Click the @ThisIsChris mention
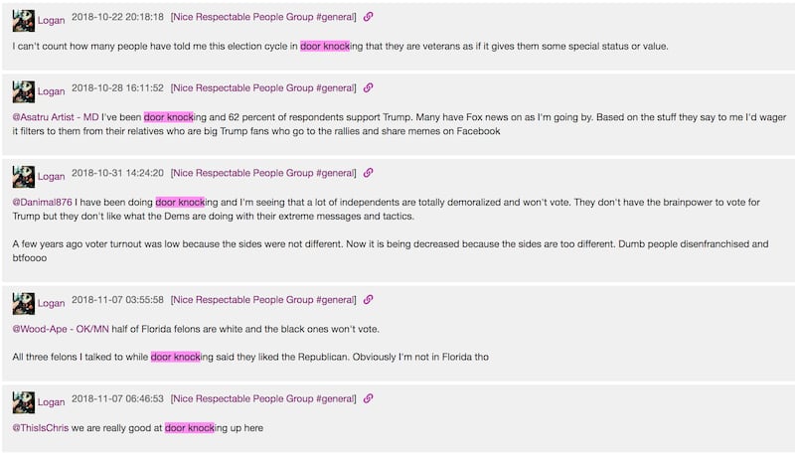Image resolution: width=795 pixels, height=455 pixels. pos(41,427)
